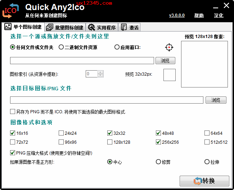
Task: Close the Quick Any2Ico window
Action: 226,6
